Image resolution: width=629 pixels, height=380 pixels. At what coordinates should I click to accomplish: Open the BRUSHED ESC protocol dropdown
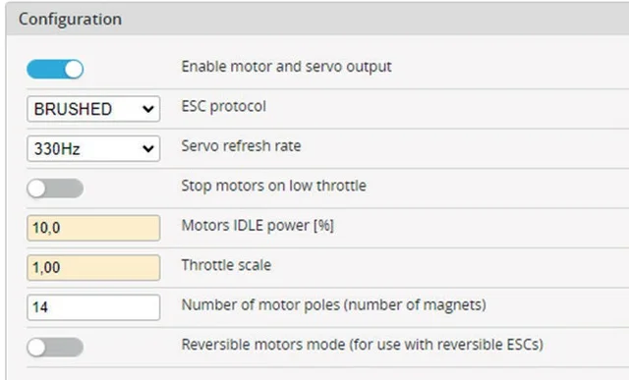93,109
